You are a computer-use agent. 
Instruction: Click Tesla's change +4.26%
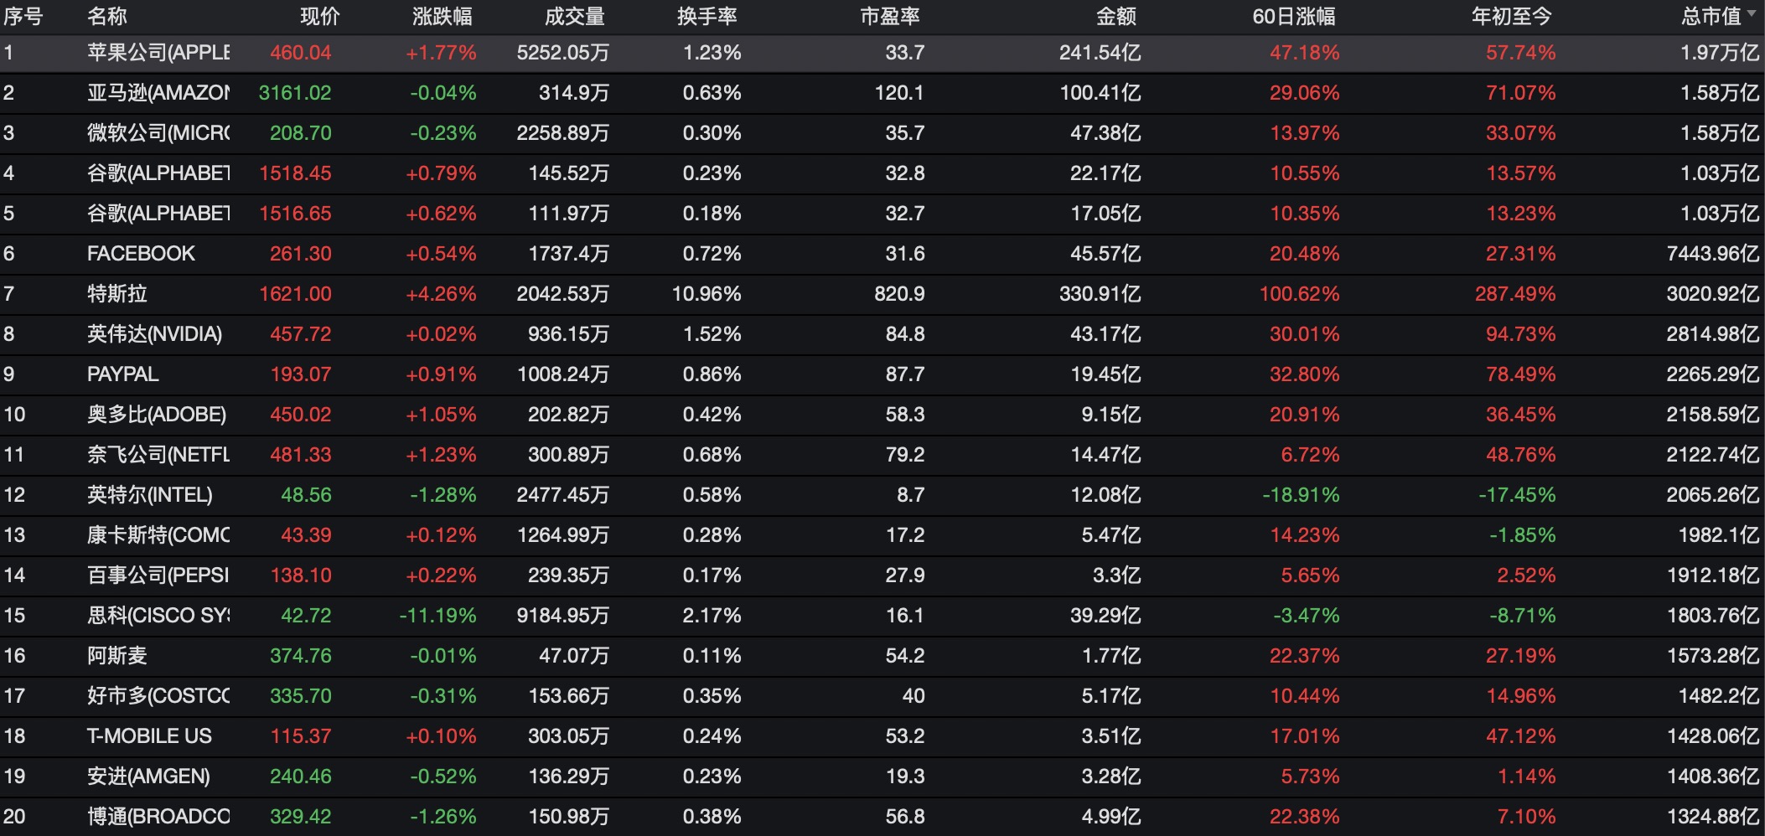[x=441, y=294]
